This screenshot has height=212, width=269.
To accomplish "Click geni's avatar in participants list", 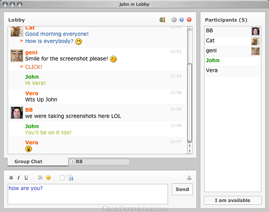I will point(256,51).
